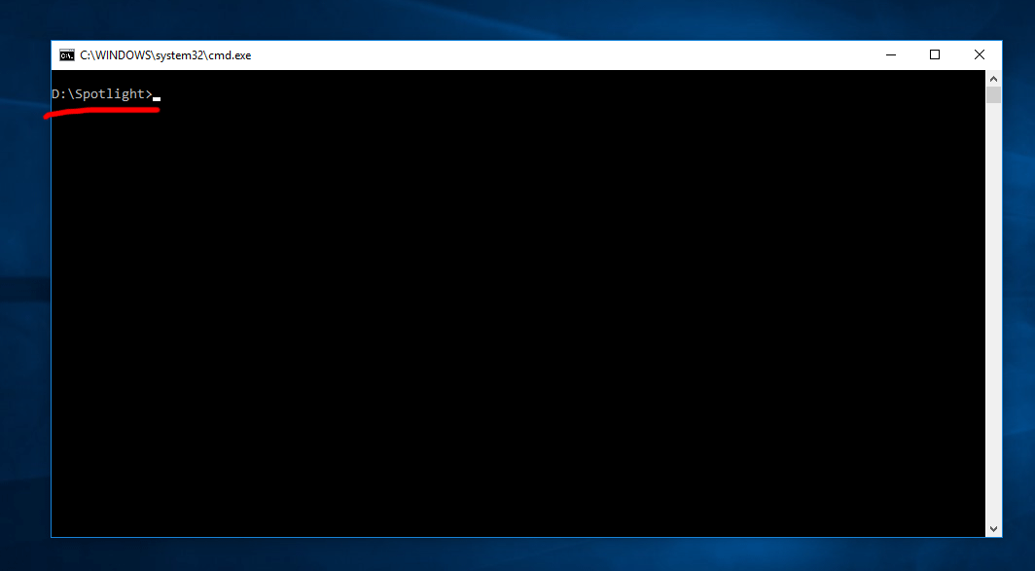
Task: Click the vertical scrollbar thumb
Action: click(993, 94)
